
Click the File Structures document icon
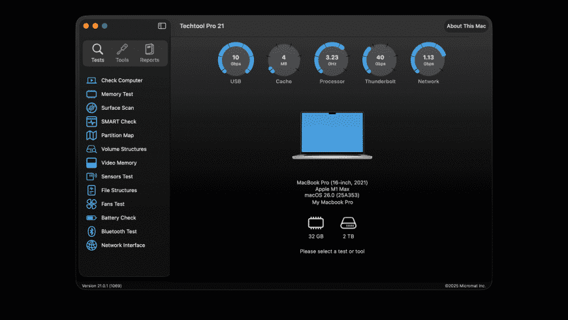pyautogui.click(x=91, y=190)
